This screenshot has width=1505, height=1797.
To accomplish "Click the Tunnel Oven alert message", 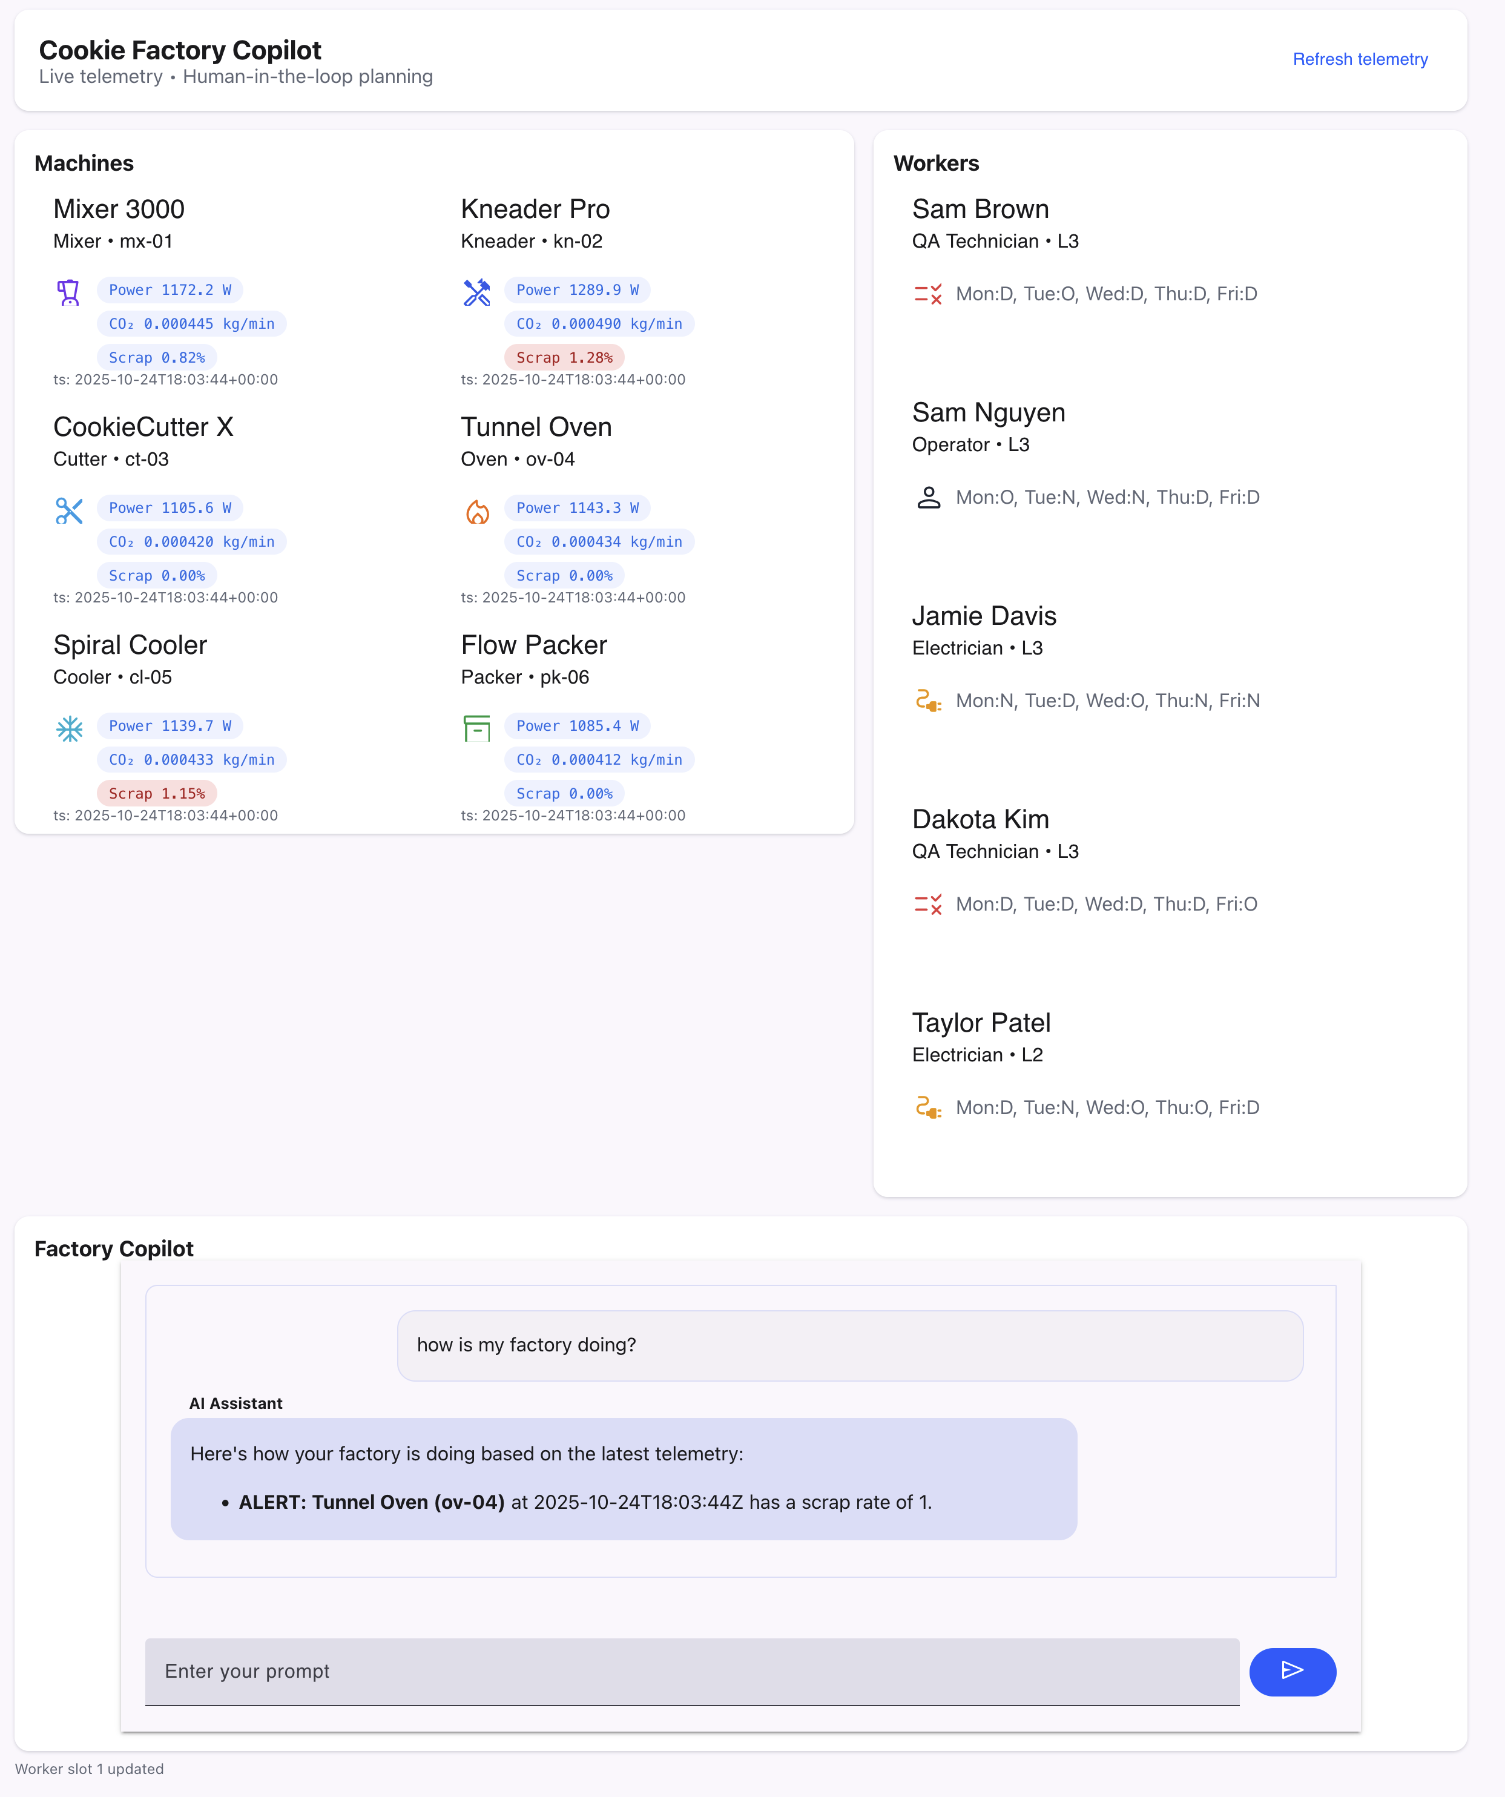I will (584, 1502).
